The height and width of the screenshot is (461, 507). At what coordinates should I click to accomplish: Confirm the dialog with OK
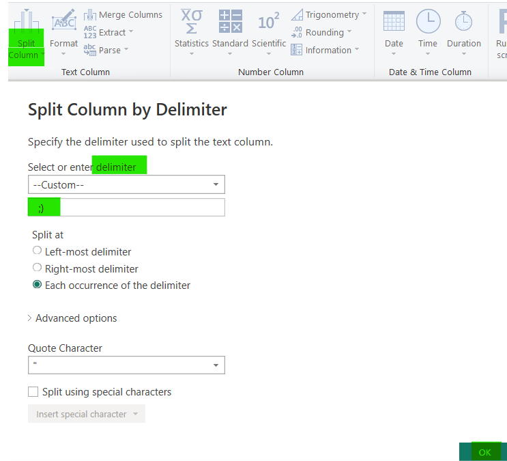[x=484, y=452]
